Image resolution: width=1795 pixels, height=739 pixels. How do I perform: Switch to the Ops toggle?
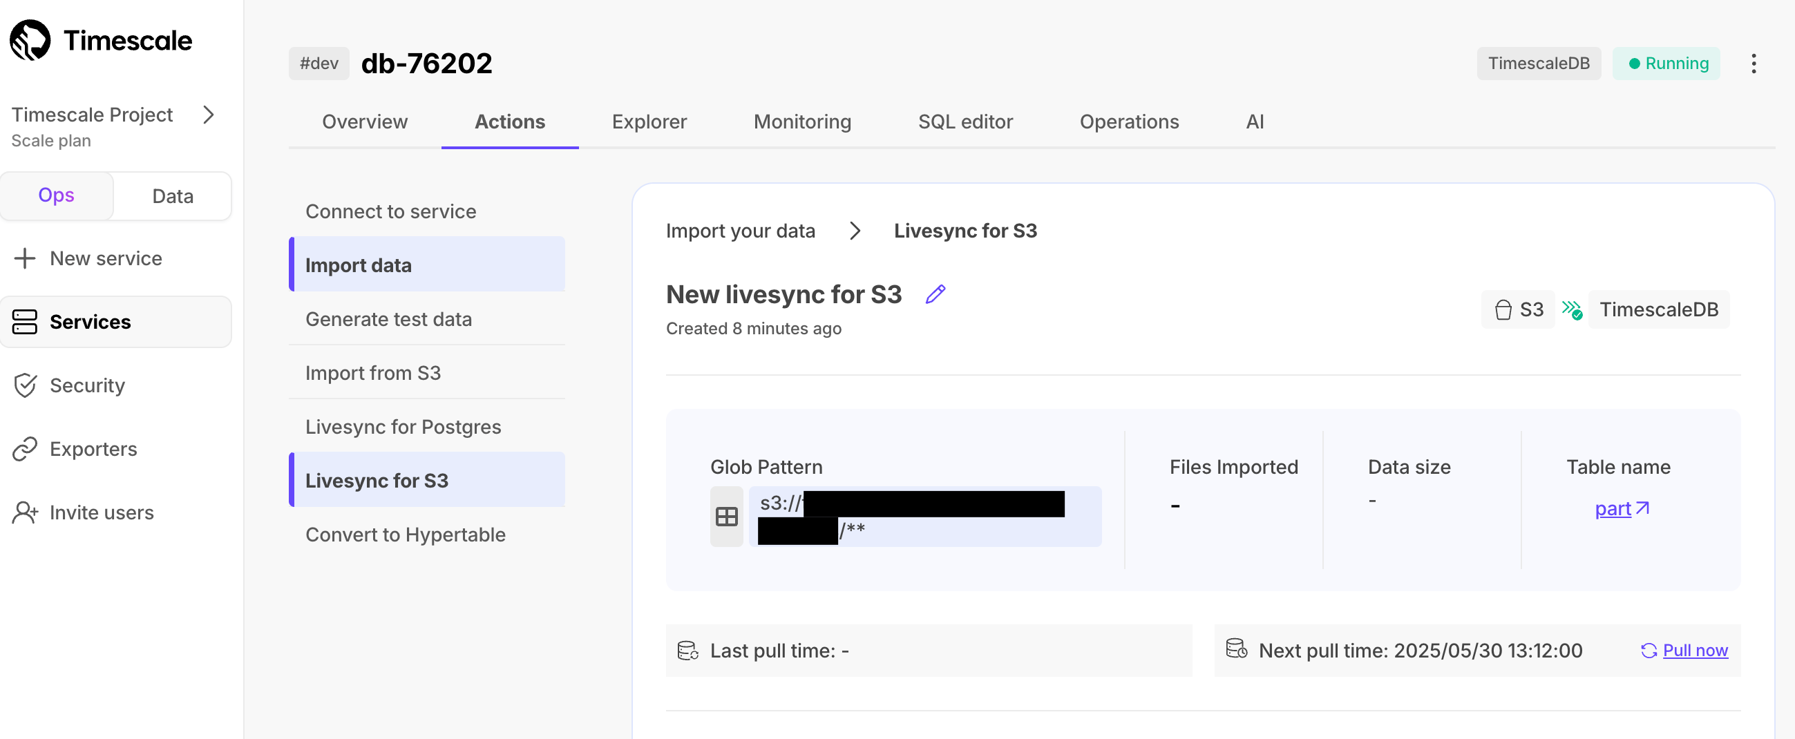(57, 195)
